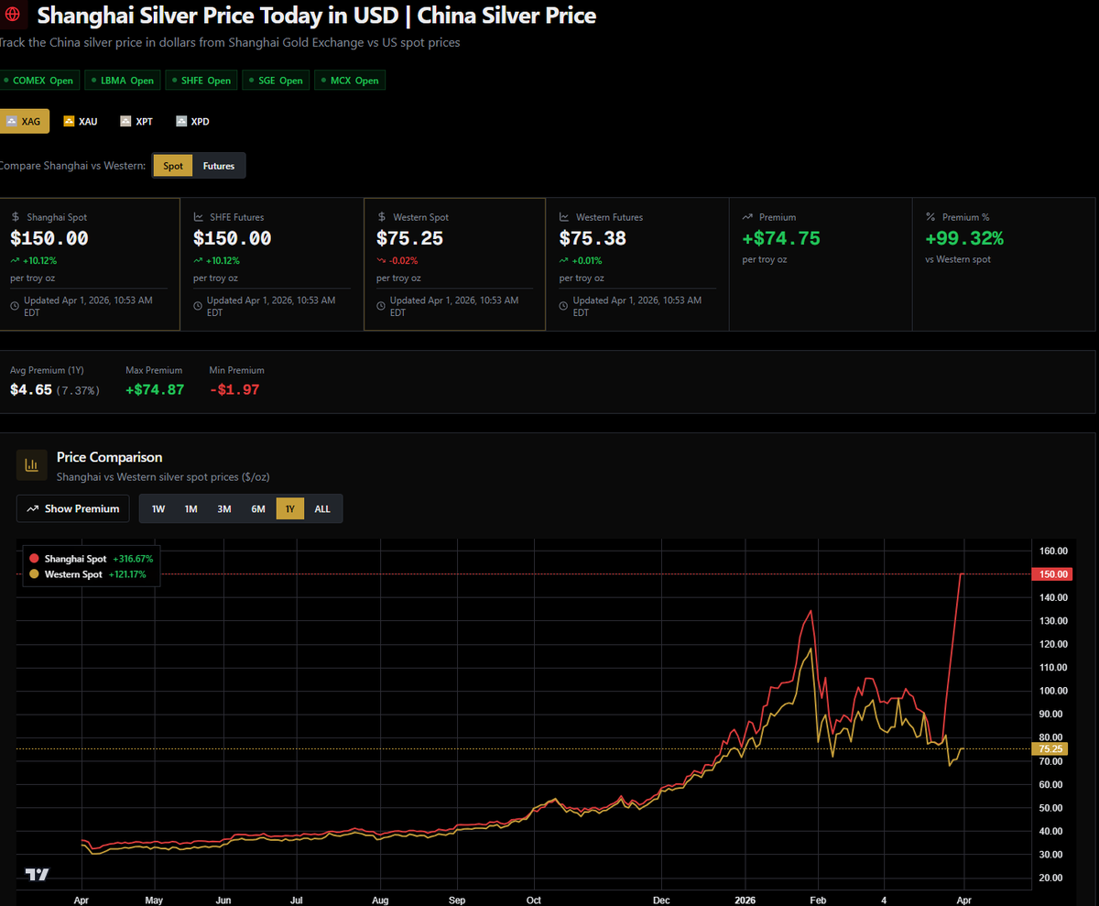1099x906 pixels.
Task: Click the COMEX Open status badge
Action: coord(40,80)
